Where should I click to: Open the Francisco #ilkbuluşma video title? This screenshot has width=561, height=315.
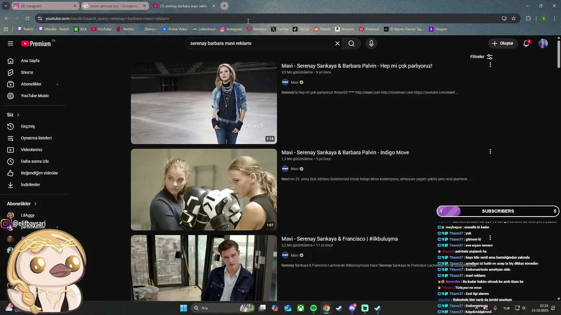340,239
